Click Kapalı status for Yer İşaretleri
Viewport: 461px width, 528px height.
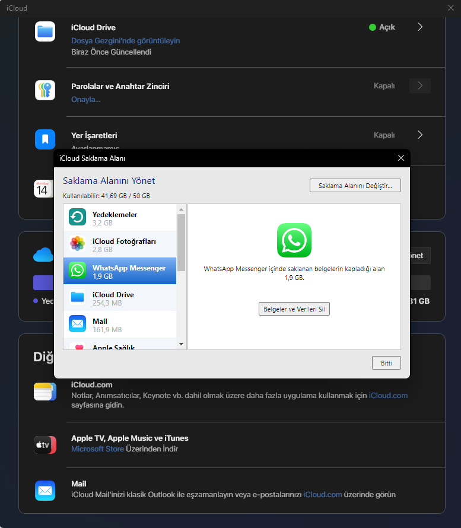(384, 135)
